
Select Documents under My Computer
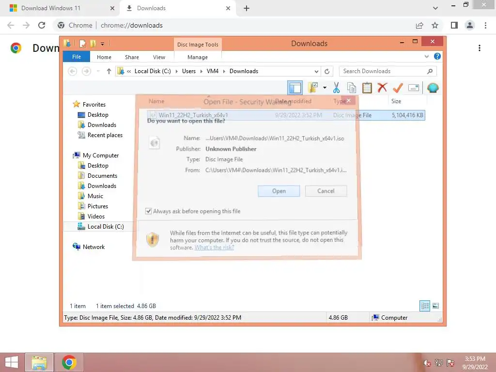102,175
